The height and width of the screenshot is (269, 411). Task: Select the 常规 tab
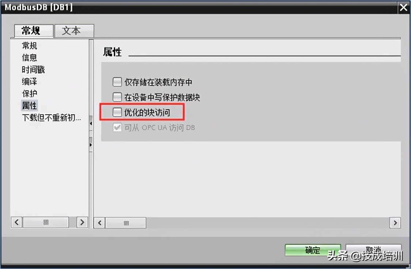coord(34,31)
